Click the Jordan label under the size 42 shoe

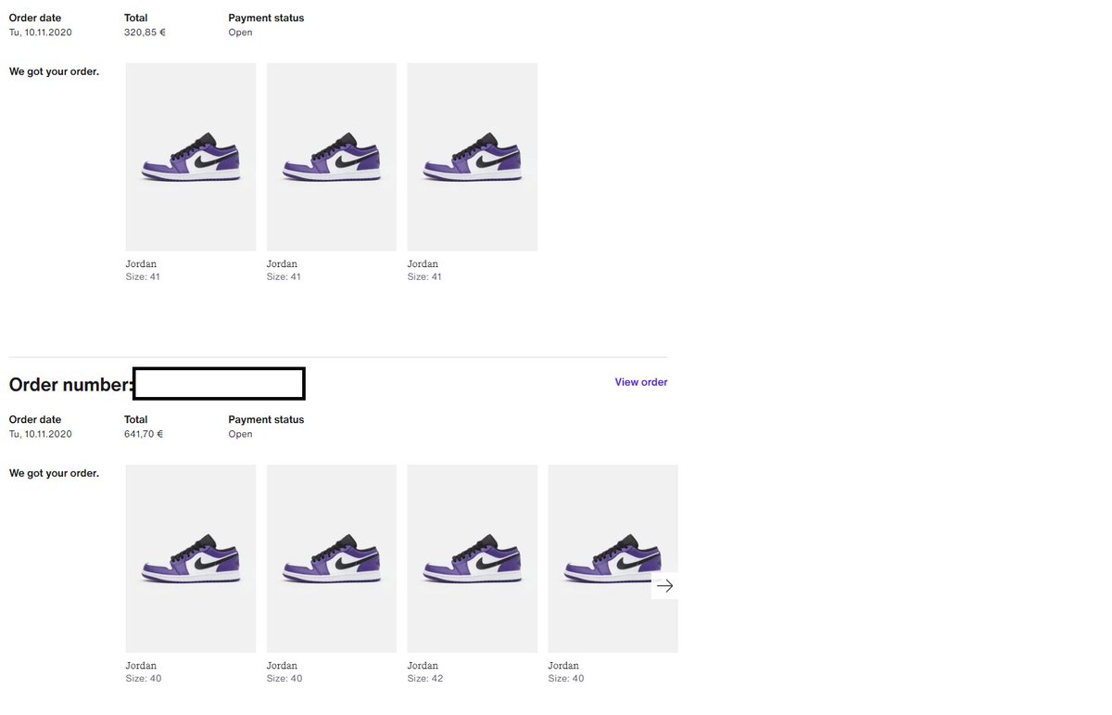point(423,665)
